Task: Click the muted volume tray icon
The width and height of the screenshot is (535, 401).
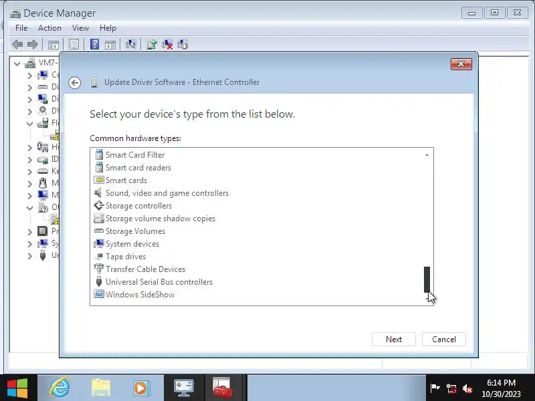Action: [467, 388]
